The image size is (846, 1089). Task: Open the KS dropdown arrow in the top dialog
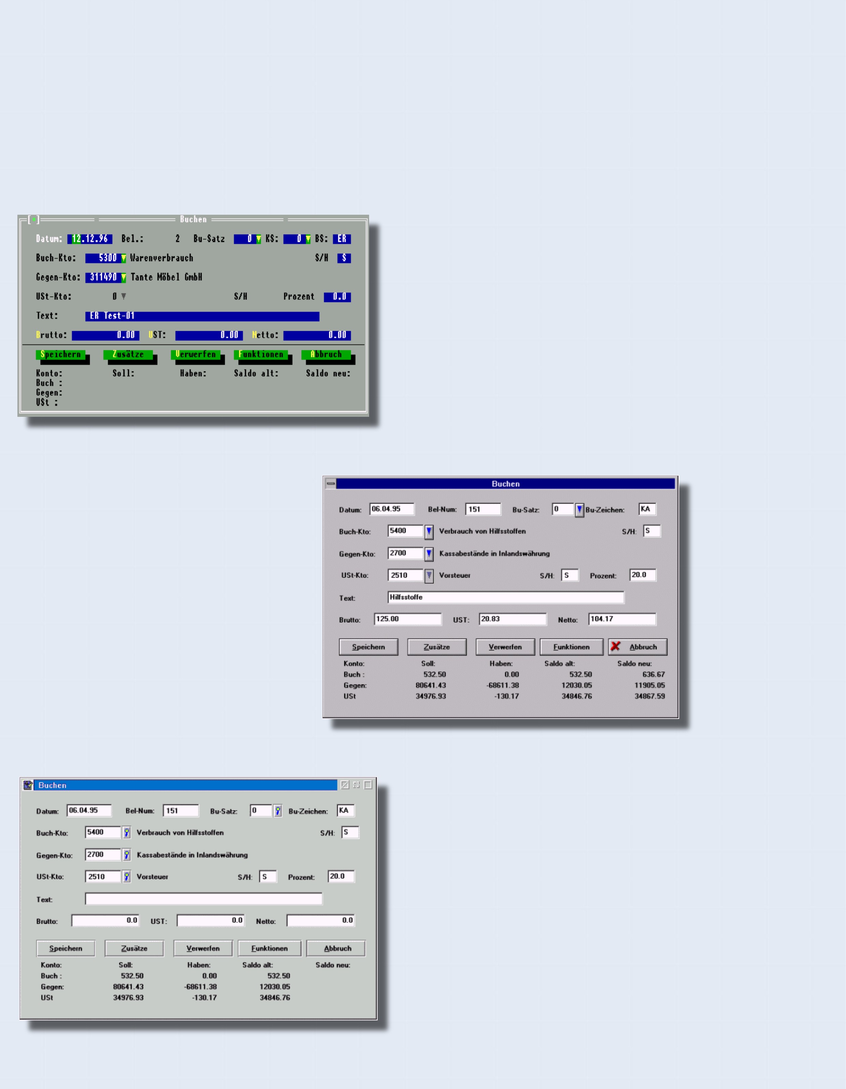pyautogui.click(x=308, y=239)
